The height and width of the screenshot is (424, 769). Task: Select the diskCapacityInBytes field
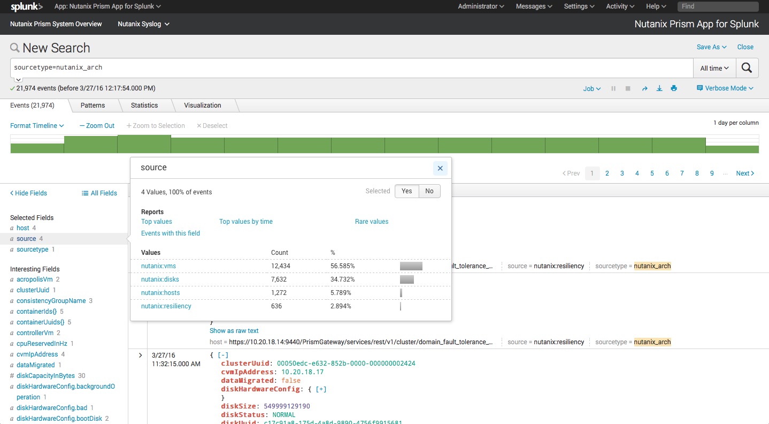click(45, 376)
